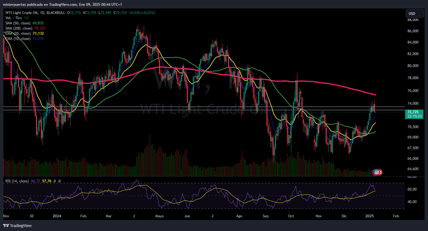
Task: Click the 86,000 price axis label
Action: [x=413, y=31]
